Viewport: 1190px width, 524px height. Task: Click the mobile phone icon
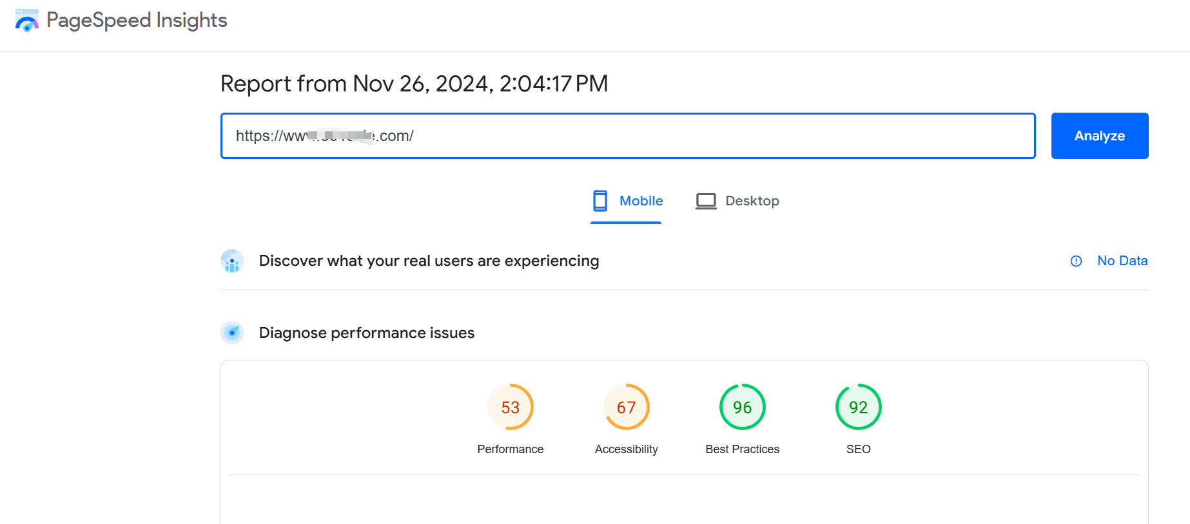pyautogui.click(x=600, y=201)
